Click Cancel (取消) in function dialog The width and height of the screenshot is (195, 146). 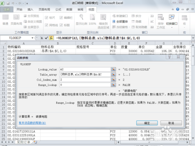[x=171, y=123]
